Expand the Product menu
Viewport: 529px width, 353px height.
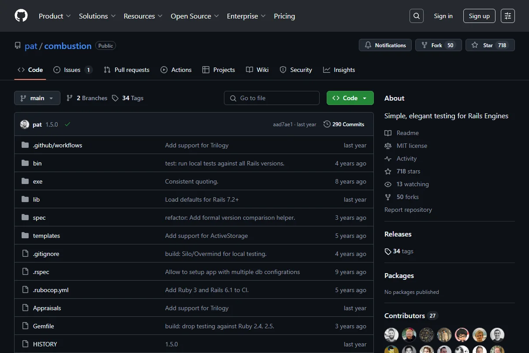[55, 16]
